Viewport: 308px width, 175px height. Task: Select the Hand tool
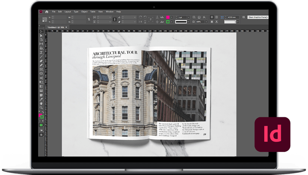pos(41,103)
